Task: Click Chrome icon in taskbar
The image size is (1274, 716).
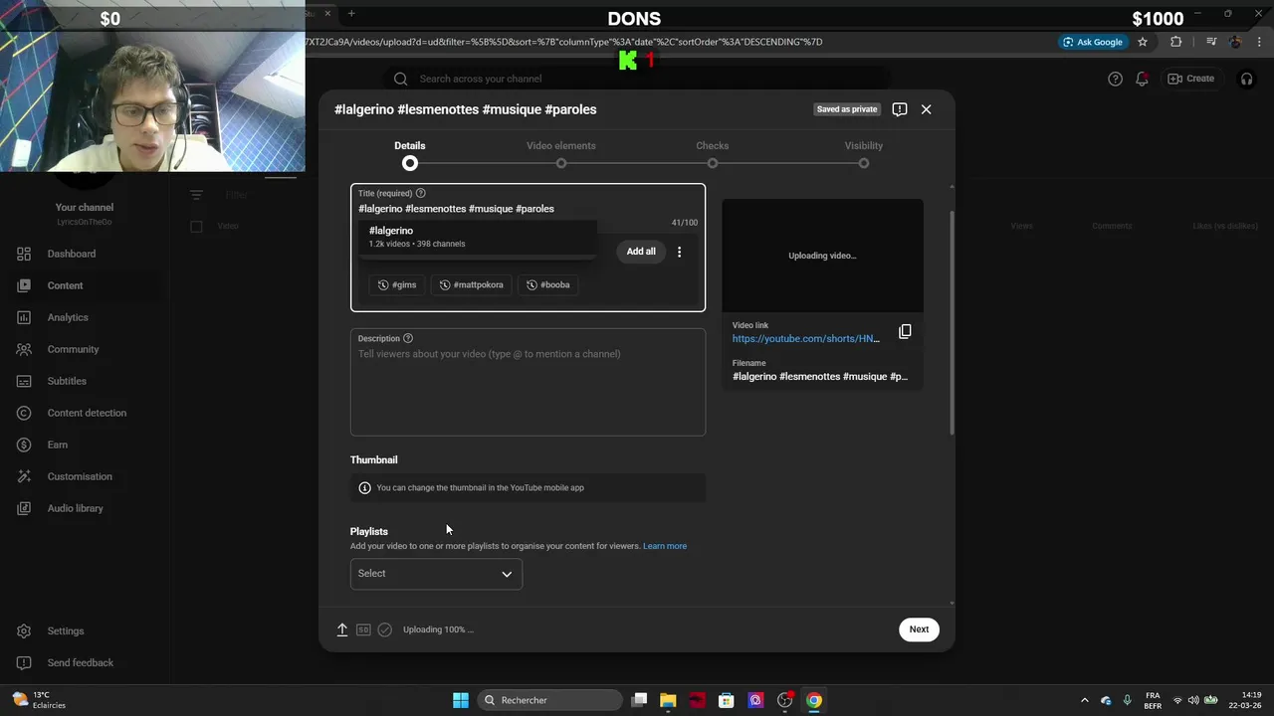Action: (x=814, y=700)
